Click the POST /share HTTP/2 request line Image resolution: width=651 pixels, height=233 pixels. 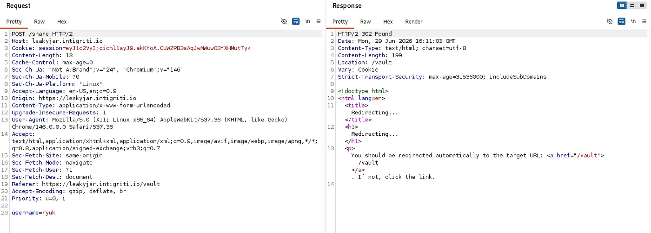(42, 34)
